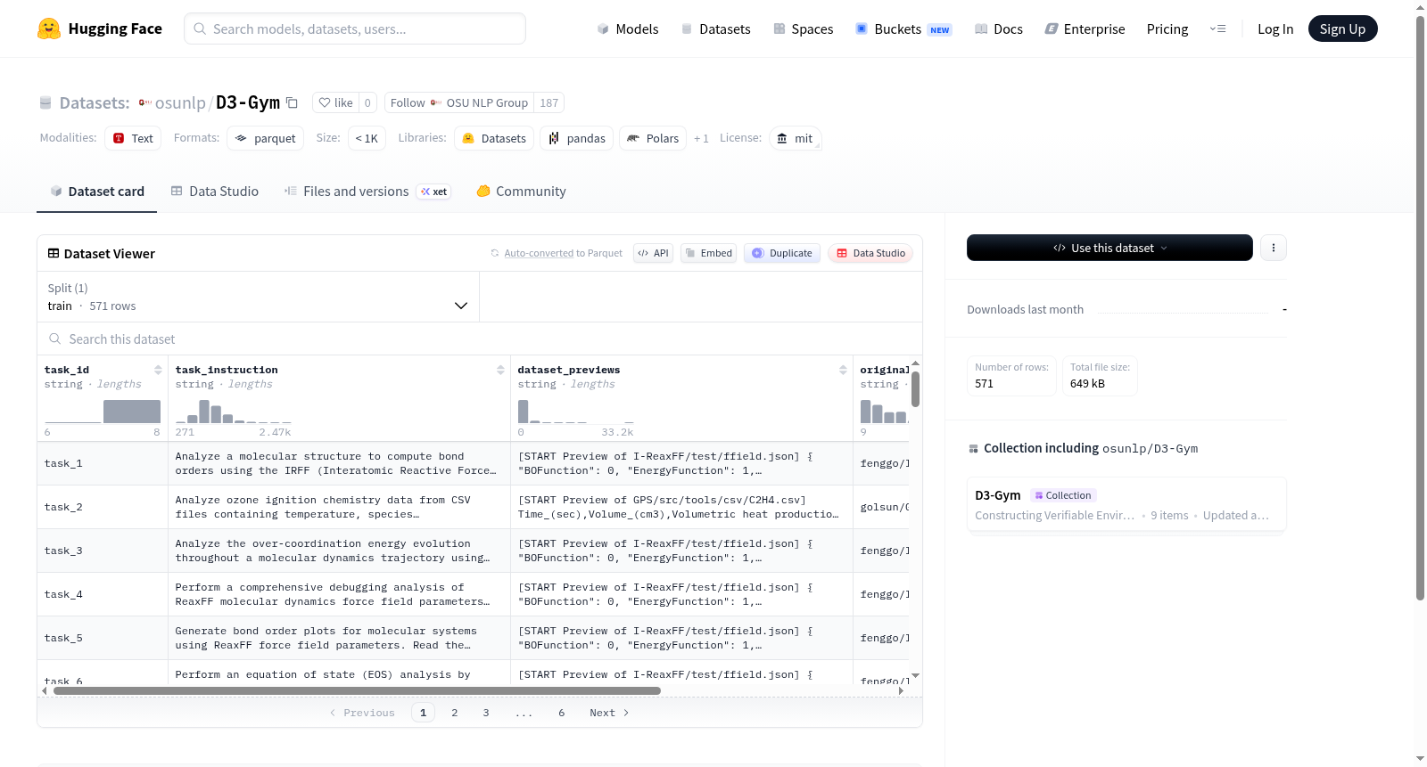Select the < 1K size tag
This screenshot has height=767, width=1427.
click(x=367, y=138)
